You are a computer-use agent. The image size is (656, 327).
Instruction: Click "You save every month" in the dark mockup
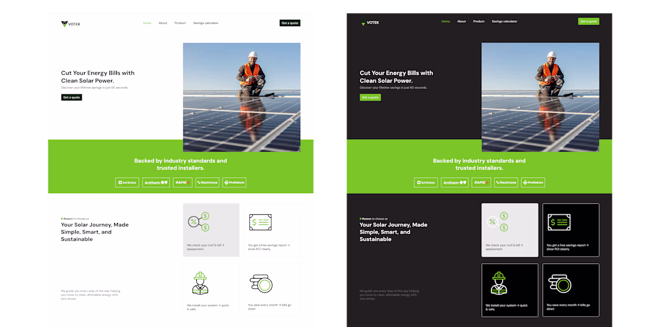(568, 307)
